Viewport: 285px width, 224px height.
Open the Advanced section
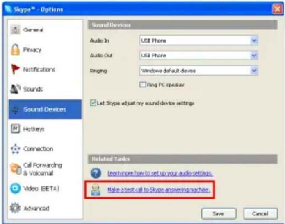[x=45, y=208]
